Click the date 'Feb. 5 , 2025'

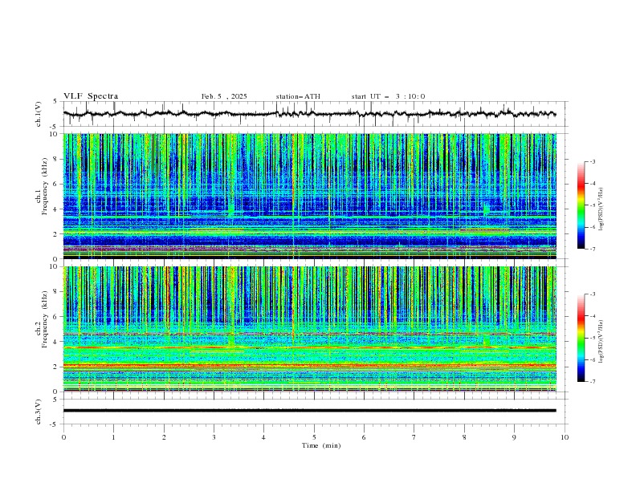pos(224,96)
